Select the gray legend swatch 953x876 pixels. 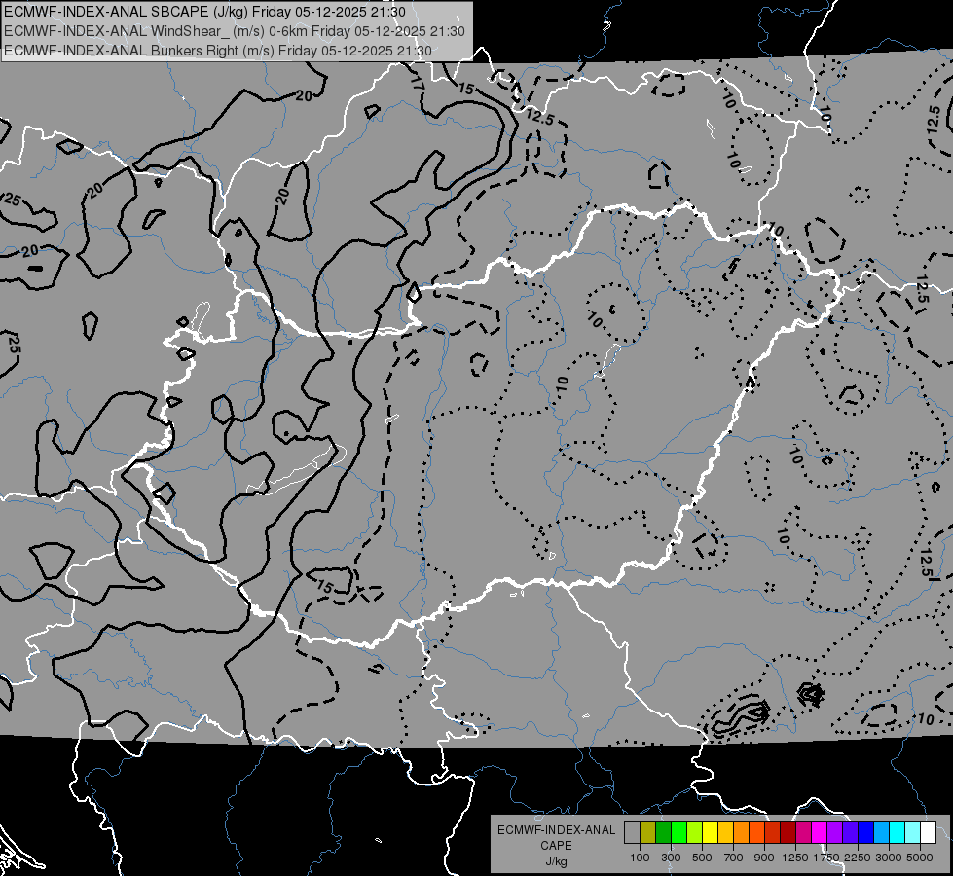tap(632, 832)
